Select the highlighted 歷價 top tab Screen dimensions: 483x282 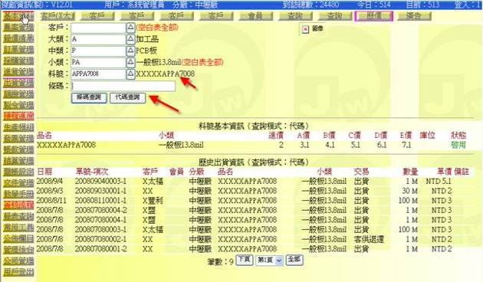pos(374,16)
